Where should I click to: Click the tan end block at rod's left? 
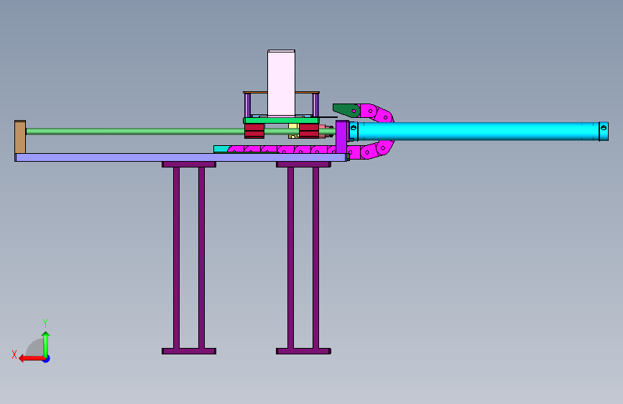tap(20, 137)
